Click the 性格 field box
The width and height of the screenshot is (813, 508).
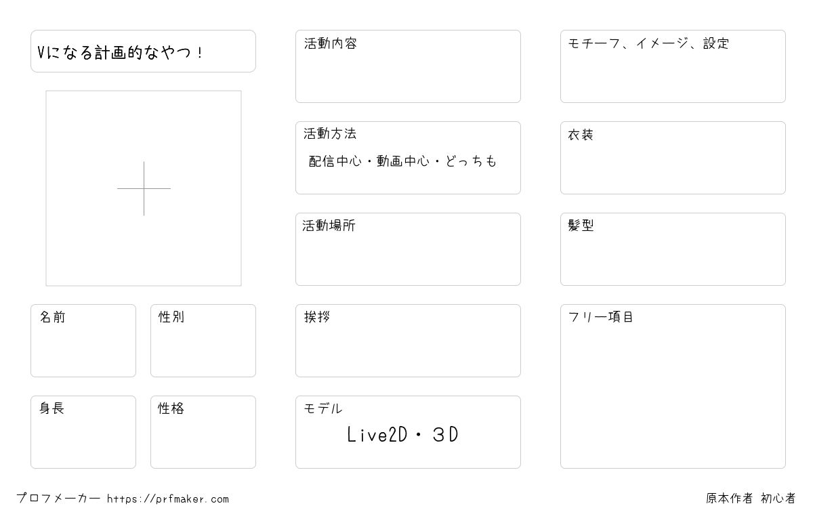pos(203,432)
